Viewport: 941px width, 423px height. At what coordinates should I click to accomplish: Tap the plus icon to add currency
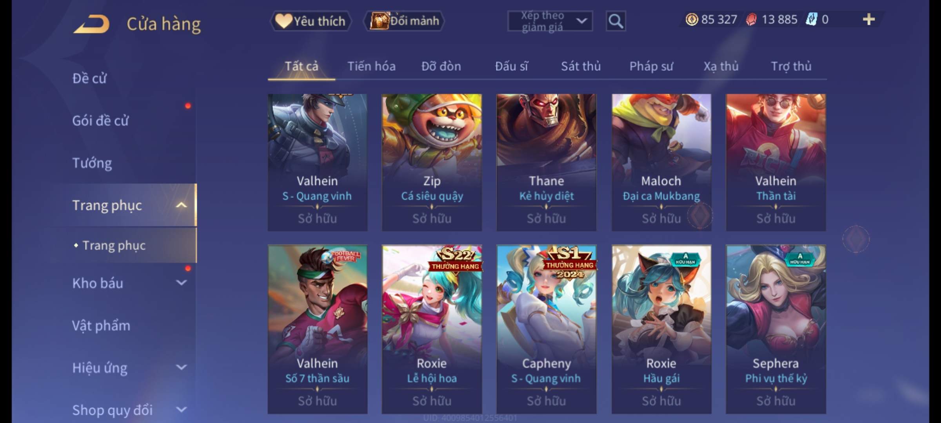pos(869,19)
